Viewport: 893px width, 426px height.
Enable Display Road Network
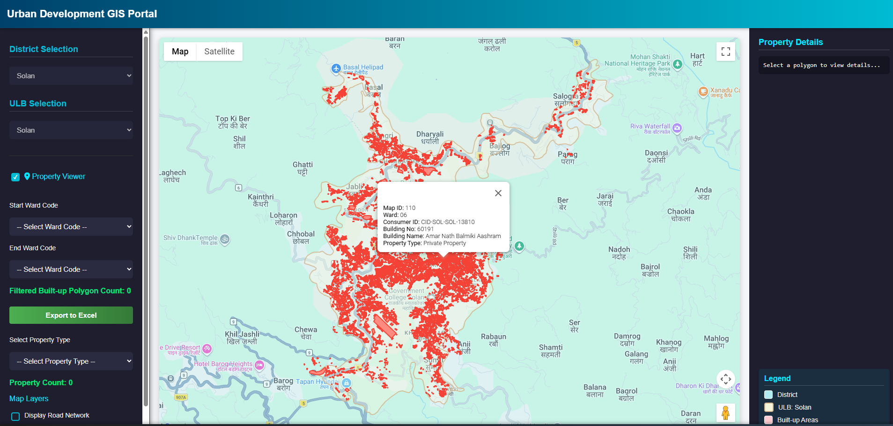click(x=15, y=416)
